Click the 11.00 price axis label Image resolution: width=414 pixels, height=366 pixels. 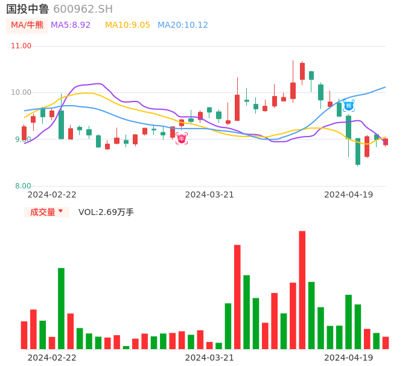pyautogui.click(x=21, y=46)
